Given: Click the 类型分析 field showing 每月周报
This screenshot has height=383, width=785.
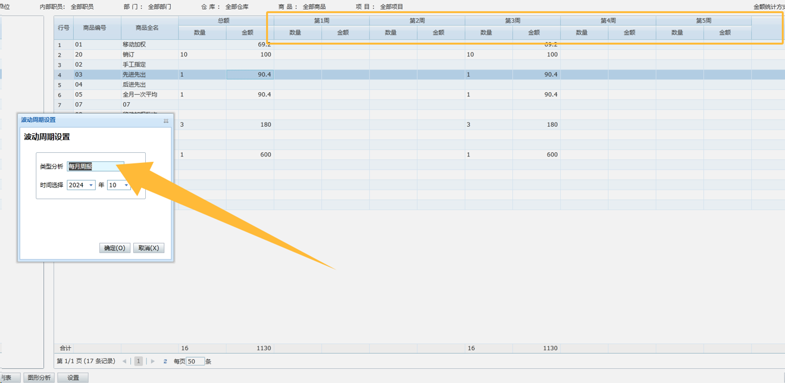Looking at the screenshot, I should tap(95, 167).
